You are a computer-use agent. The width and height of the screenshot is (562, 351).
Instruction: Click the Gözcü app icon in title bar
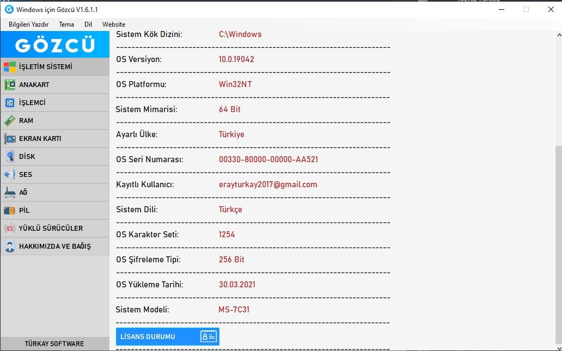[9, 9]
